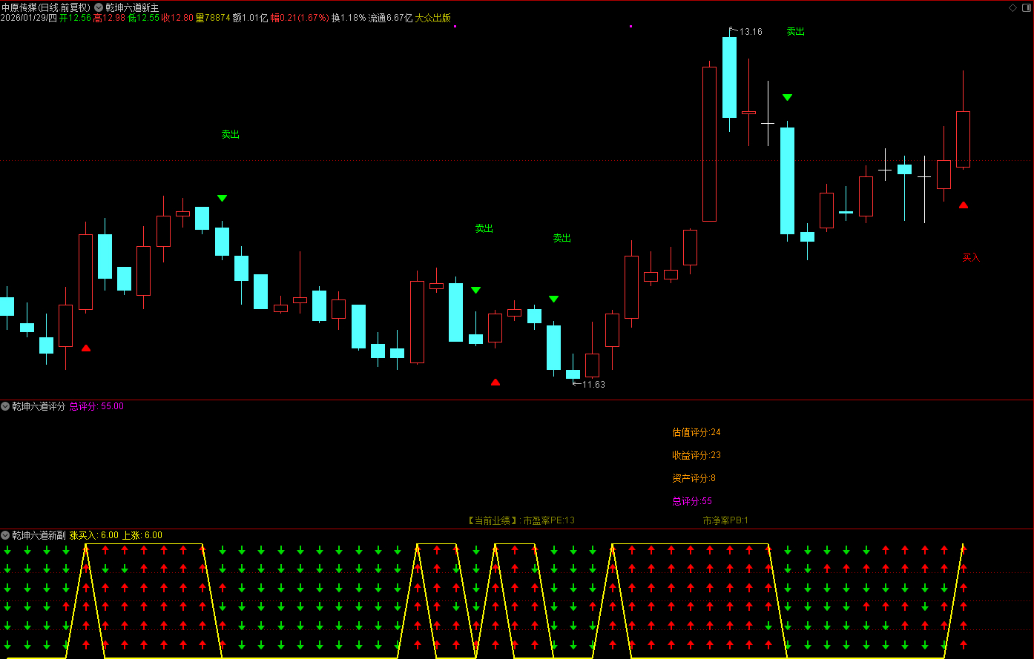Screen dimensions: 1034x659
Task: Click the 中原传媒 stock title
Action: coord(45,7)
